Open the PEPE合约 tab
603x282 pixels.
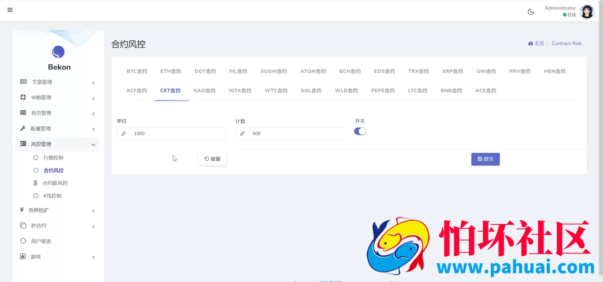383,90
